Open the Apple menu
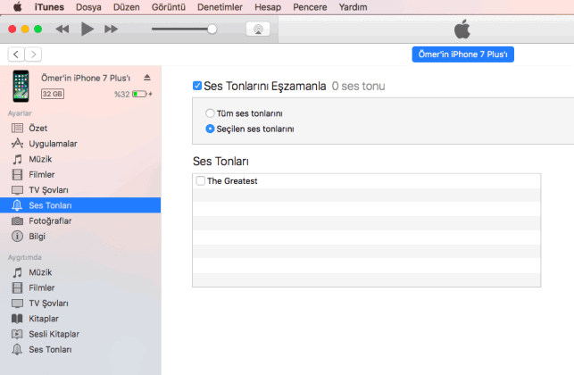The height and width of the screenshot is (375, 574). click(x=17, y=7)
